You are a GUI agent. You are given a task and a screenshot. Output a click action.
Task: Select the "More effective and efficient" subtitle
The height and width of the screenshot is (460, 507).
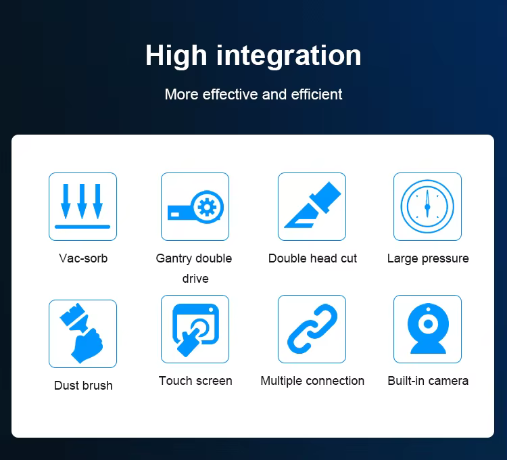coord(254,94)
